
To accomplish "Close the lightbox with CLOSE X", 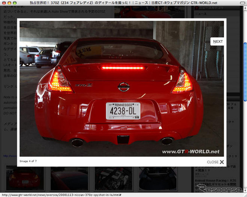I will (215, 162).
